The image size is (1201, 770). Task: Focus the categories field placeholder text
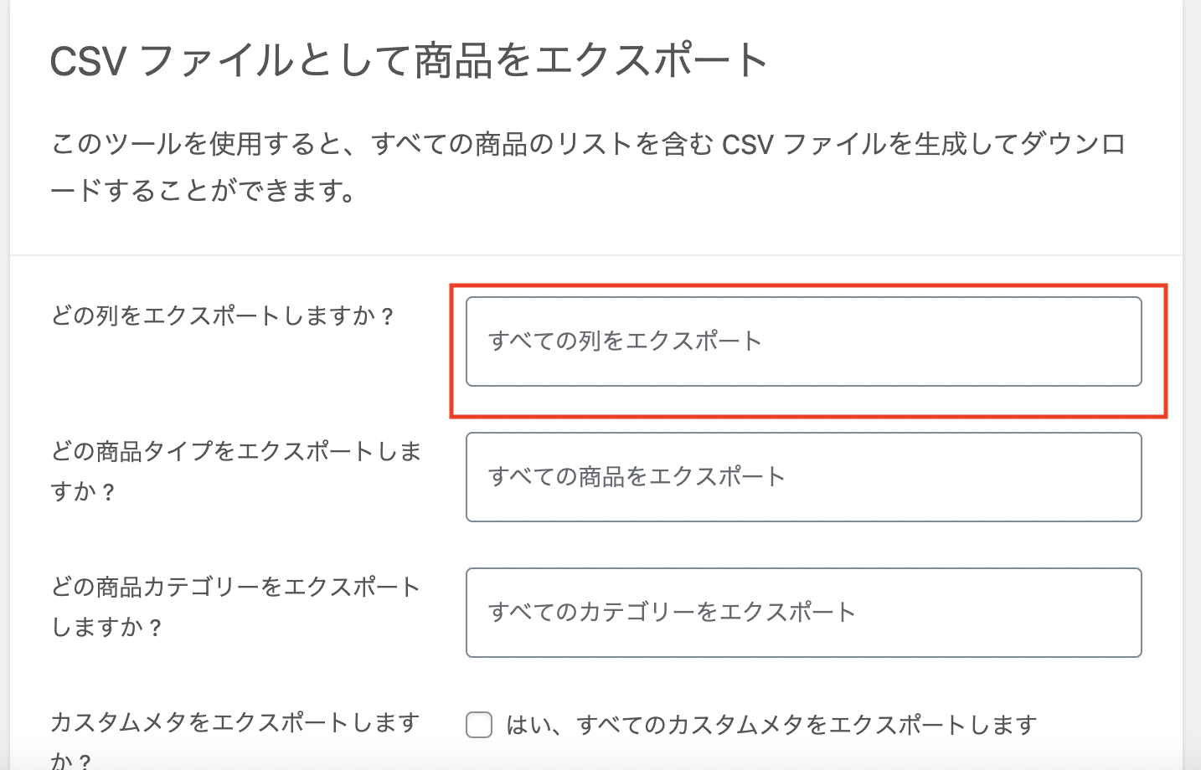click(672, 613)
